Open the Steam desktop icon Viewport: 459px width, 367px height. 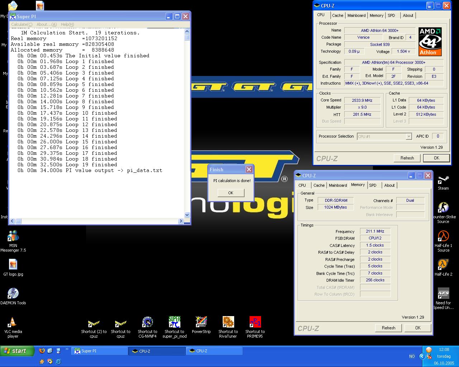(443, 183)
